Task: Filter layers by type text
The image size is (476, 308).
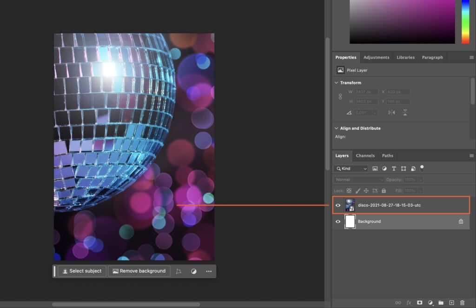Action: 394,168
